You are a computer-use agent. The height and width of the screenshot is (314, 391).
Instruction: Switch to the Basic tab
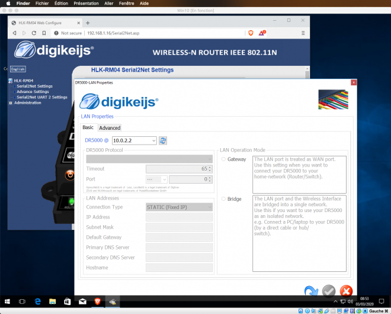pos(88,127)
